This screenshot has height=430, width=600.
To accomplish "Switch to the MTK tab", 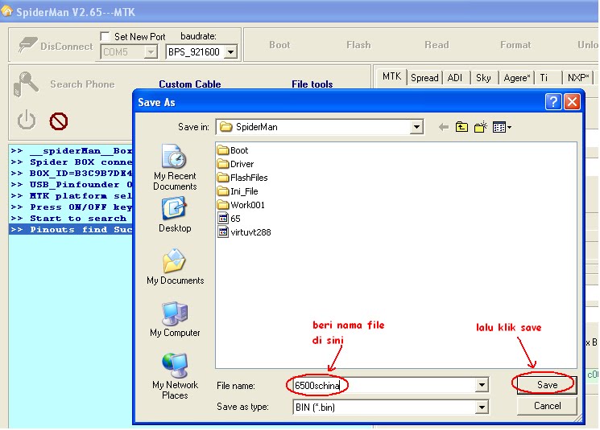I will point(391,76).
